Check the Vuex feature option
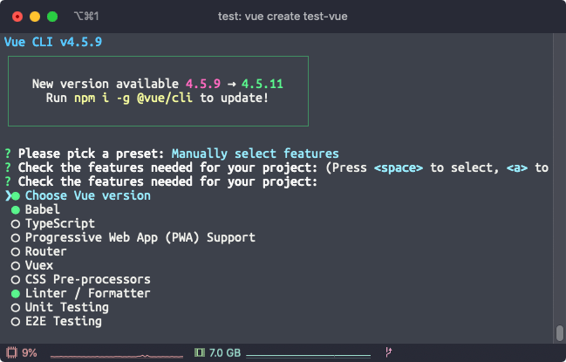Screen dimensions: 566x362 pos(16,266)
